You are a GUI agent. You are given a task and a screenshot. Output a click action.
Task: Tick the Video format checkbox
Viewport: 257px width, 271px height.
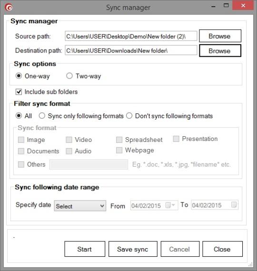point(69,140)
